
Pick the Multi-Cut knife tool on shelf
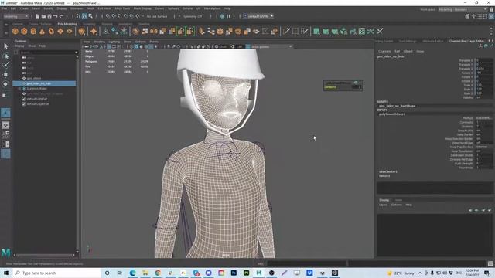286,31
